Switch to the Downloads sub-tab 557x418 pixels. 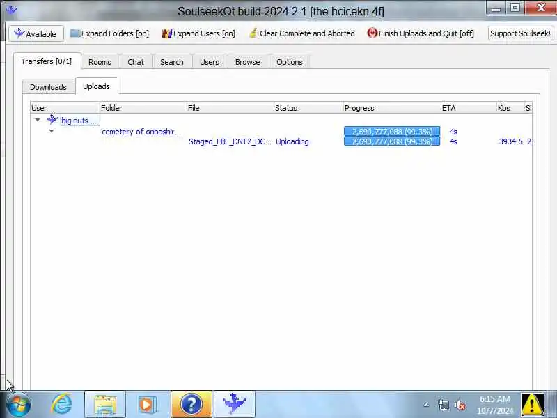click(48, 86)
